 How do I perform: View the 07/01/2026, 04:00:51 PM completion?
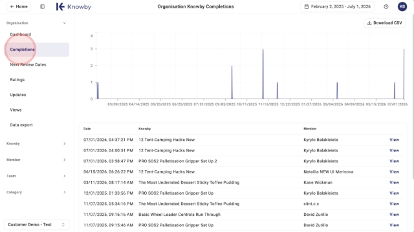394,150
